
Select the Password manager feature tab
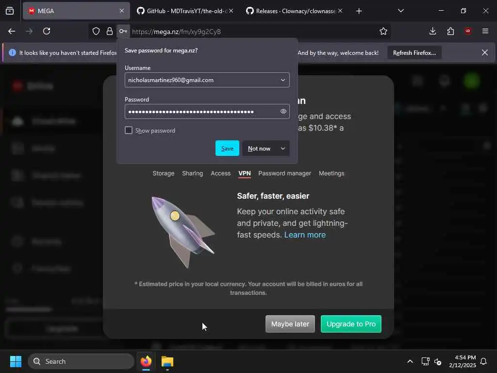(x=284, y=173)
